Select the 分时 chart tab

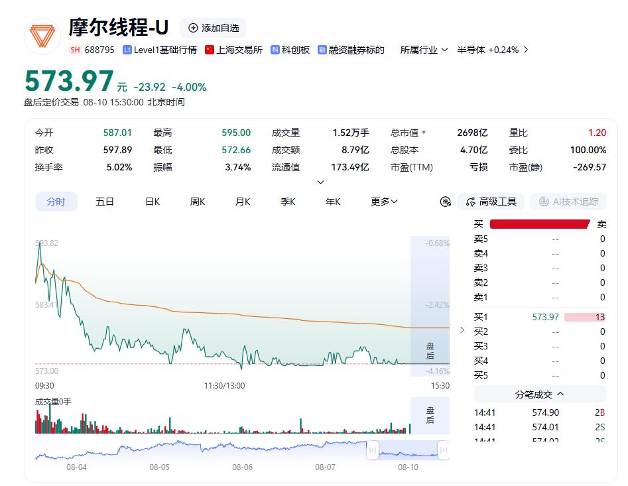click(56, 202)
